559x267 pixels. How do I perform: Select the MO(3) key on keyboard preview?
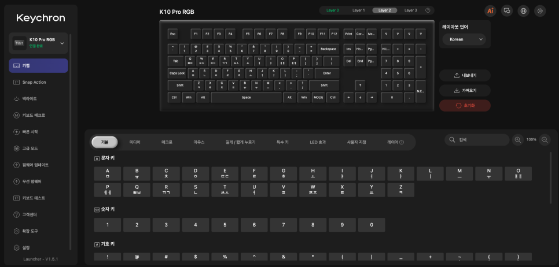[x=318, y=97]
